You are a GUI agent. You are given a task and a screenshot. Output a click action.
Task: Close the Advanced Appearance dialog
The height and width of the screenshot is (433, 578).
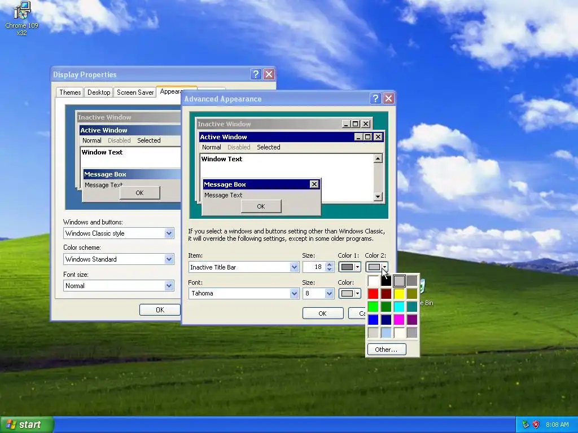pyautogui.click(x=388, y=98)
